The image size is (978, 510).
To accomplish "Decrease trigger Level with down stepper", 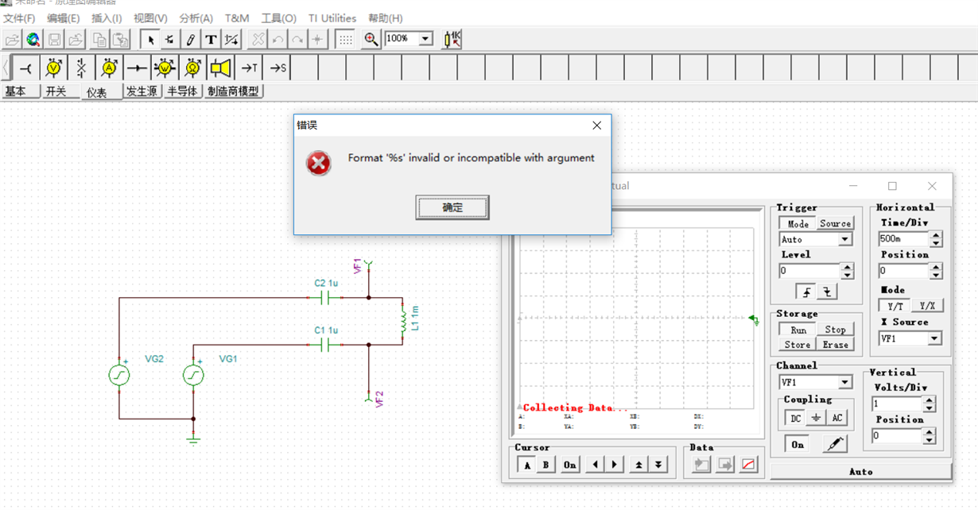I will coord(847,275).
